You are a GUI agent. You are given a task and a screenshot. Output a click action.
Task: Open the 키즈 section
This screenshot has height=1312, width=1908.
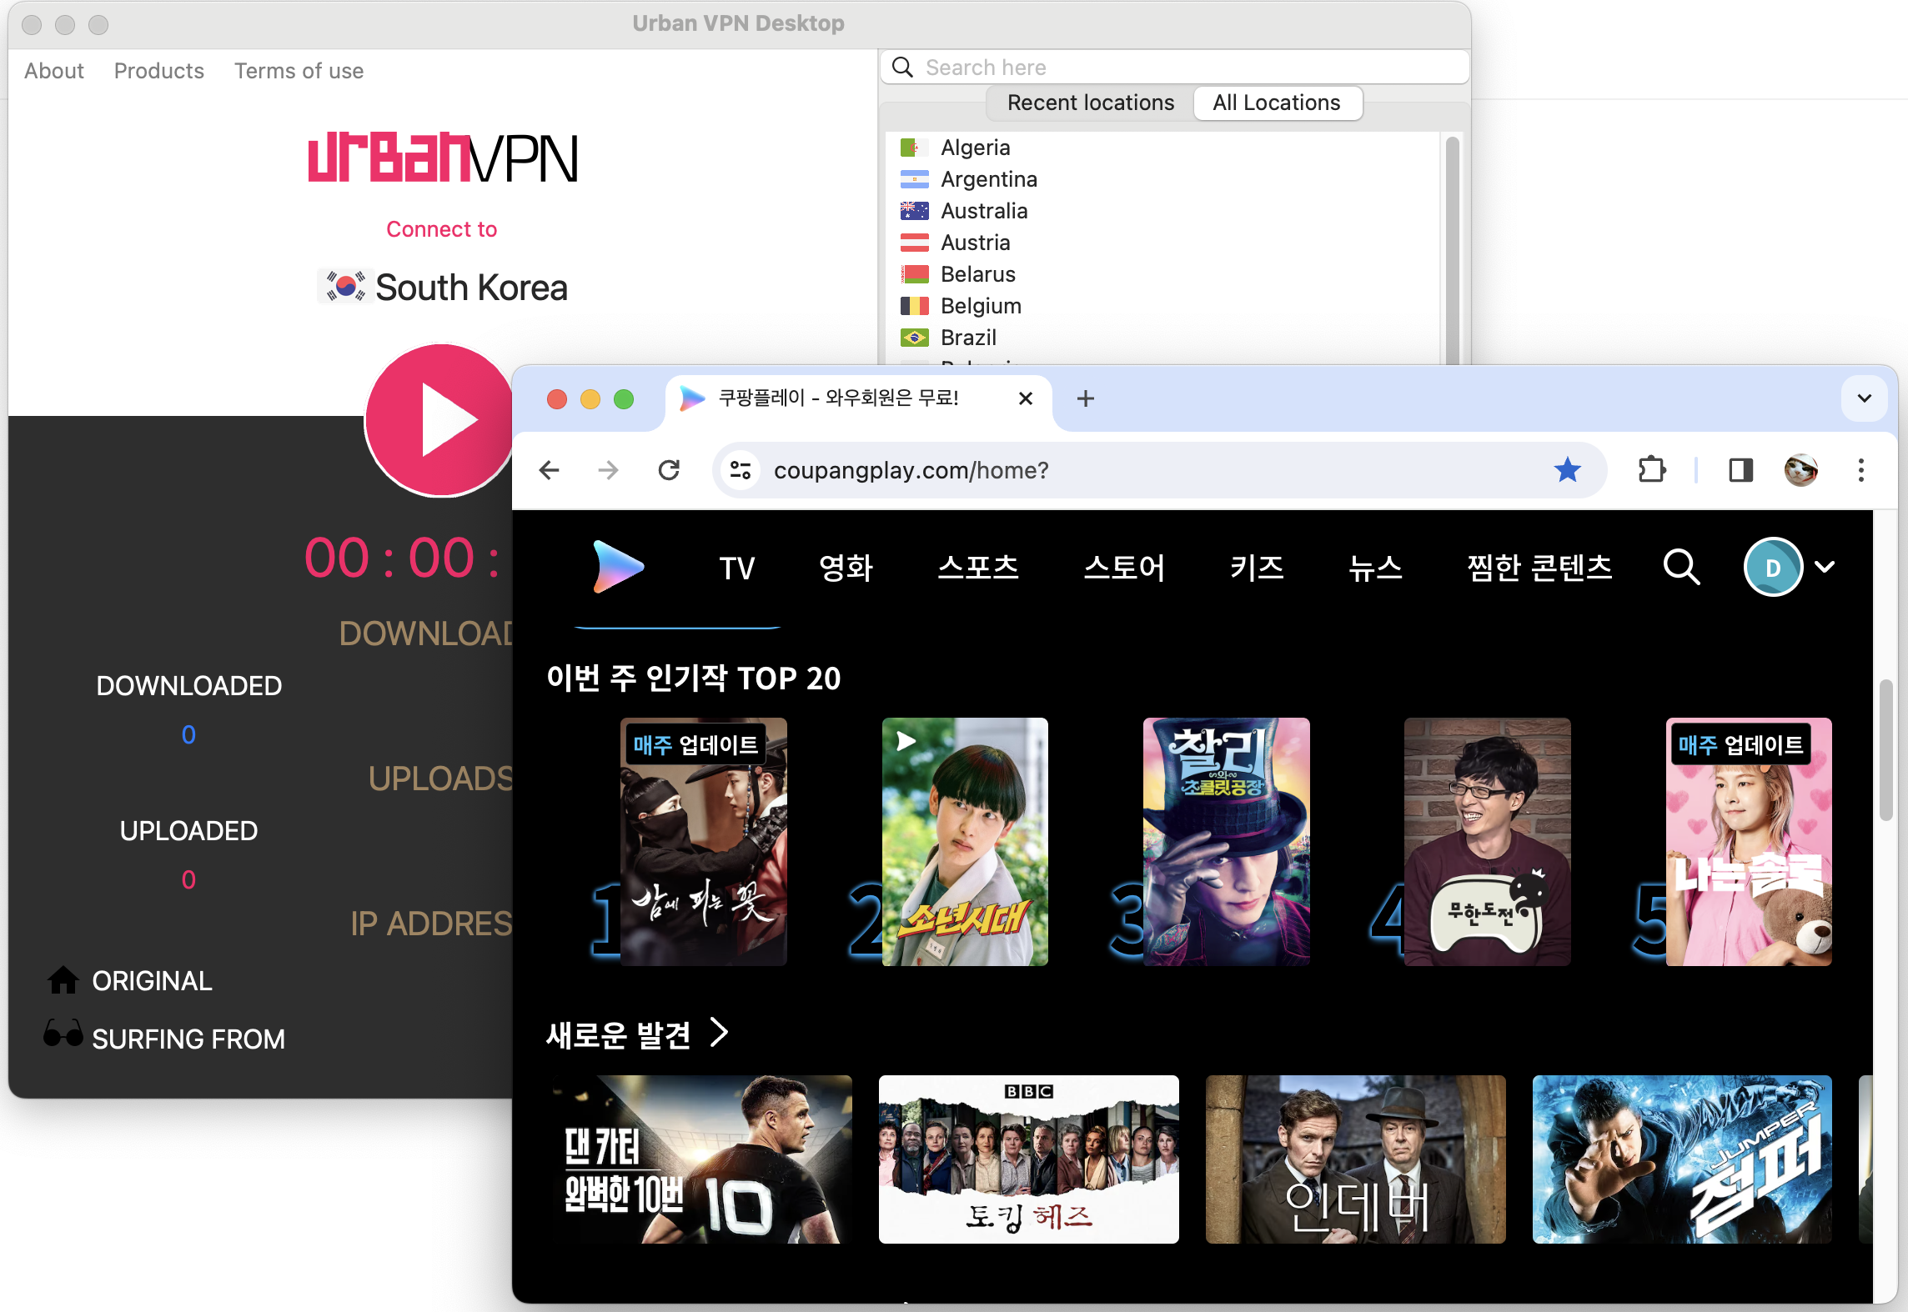[x=1257, y=568]
